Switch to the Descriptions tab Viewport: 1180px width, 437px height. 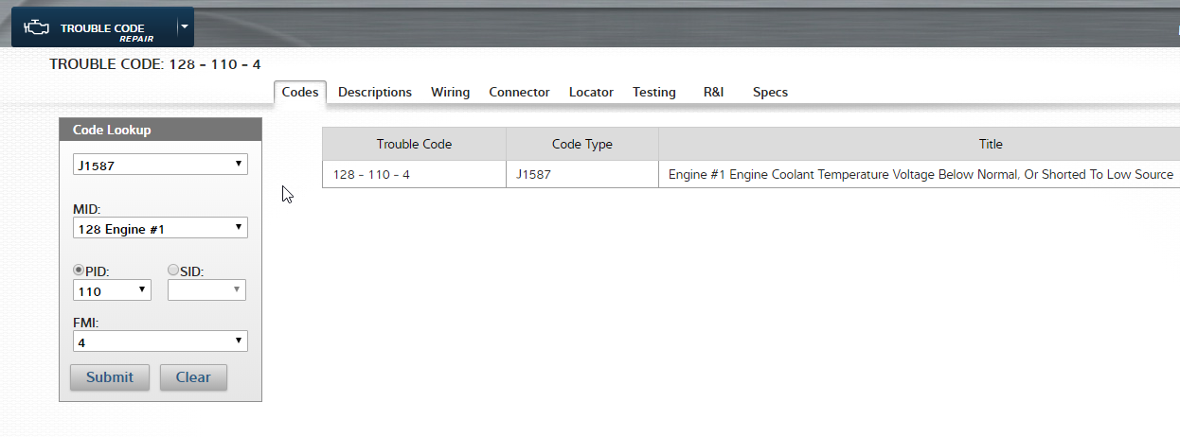pyautogui.click(x=375, y=92)
